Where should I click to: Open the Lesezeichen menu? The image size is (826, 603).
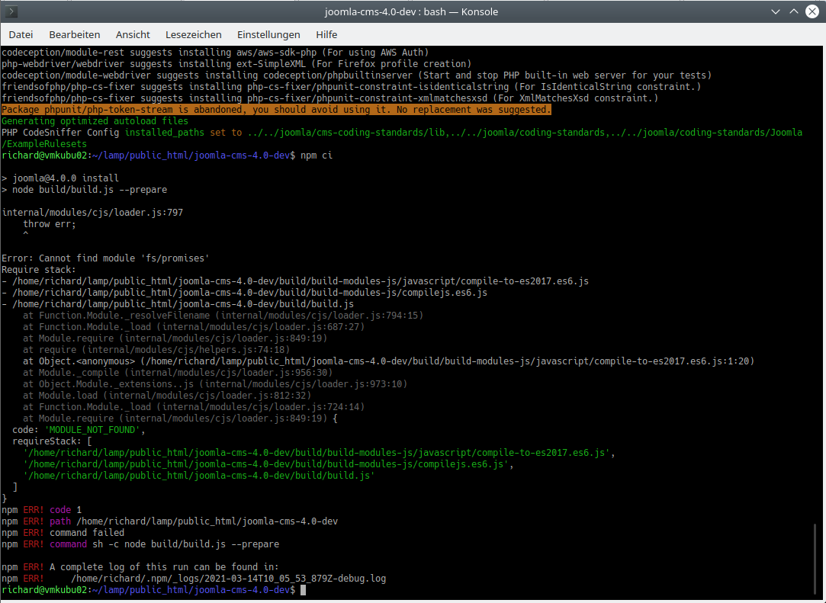click(x=193, y=35)
